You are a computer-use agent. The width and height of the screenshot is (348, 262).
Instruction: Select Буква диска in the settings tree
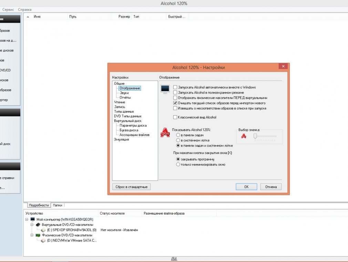click(x=129, y=130)
